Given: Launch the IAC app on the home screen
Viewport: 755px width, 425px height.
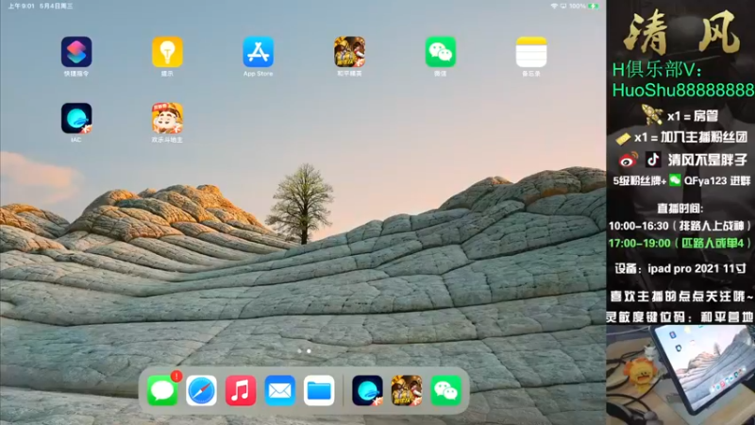Looking at the screenshot, I should click(x=76, y=118).
